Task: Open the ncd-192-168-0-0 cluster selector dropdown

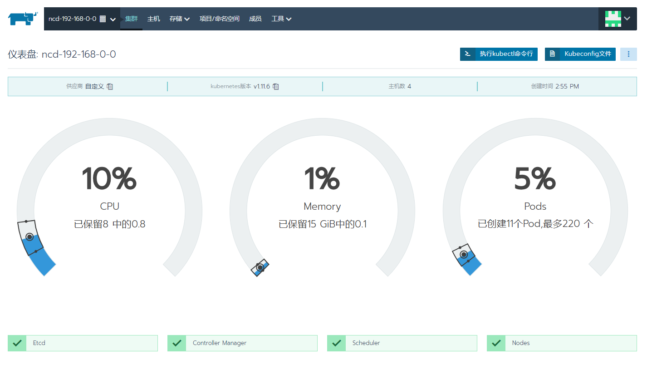Action: click(x=82, y=19)
